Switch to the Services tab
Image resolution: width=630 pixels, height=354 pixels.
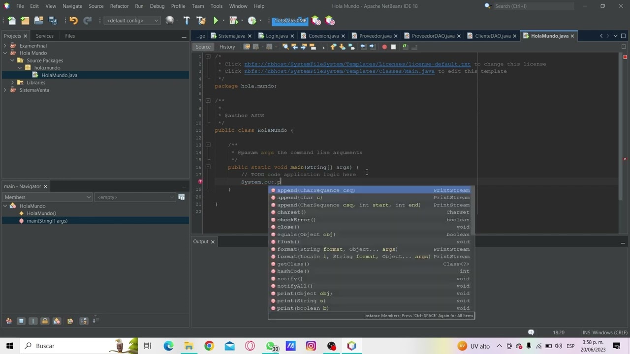pos(44,36)
